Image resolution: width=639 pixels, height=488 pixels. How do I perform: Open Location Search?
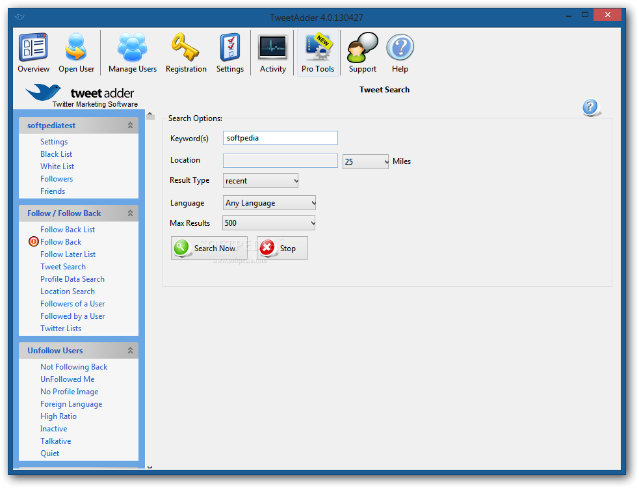(67, 291)
